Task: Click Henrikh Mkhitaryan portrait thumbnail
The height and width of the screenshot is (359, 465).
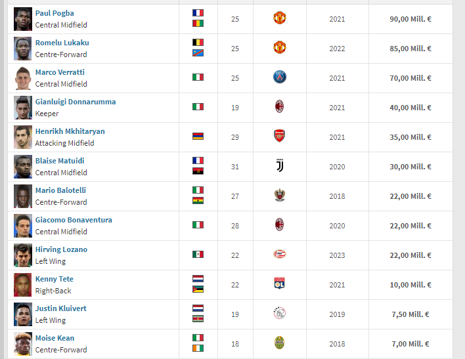Action: [x=23, y=137]
